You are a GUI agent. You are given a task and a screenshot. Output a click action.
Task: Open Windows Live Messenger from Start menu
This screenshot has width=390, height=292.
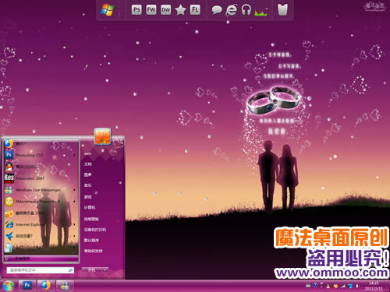(41, 190)
